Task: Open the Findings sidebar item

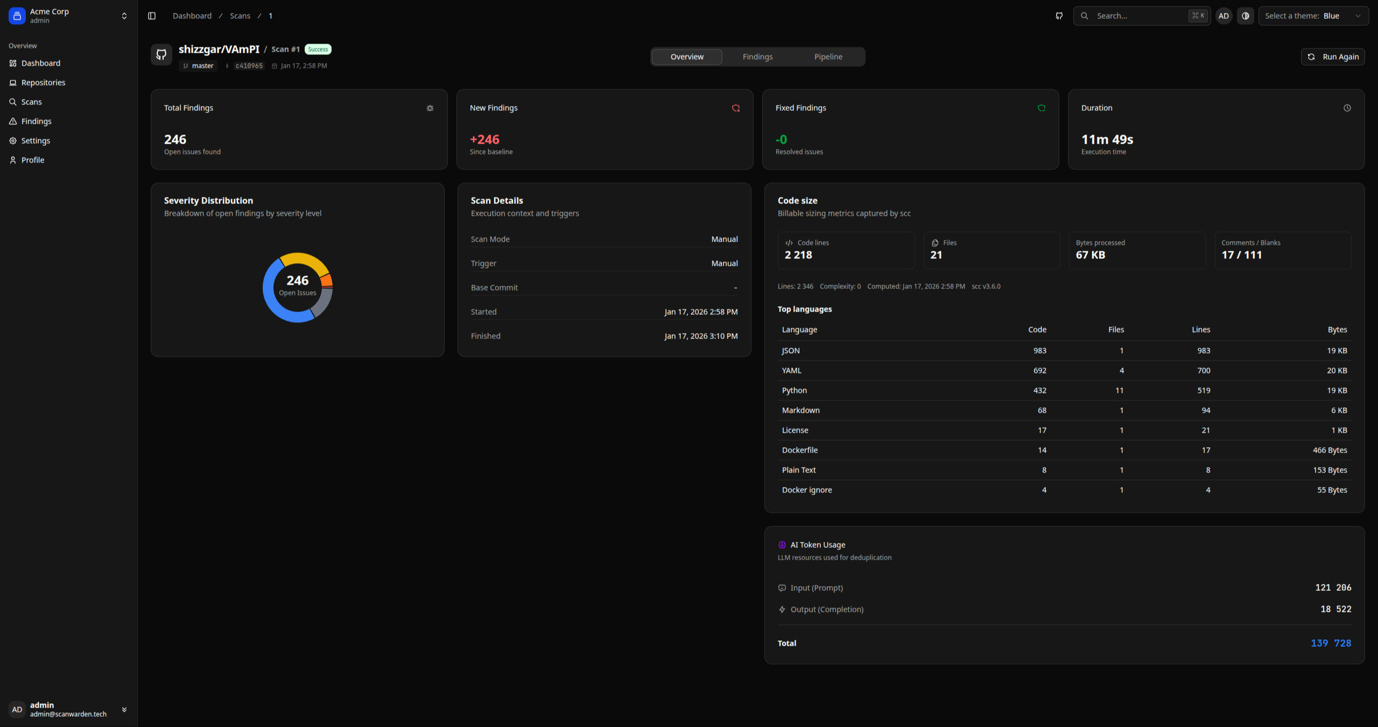Action: [36, 121]
